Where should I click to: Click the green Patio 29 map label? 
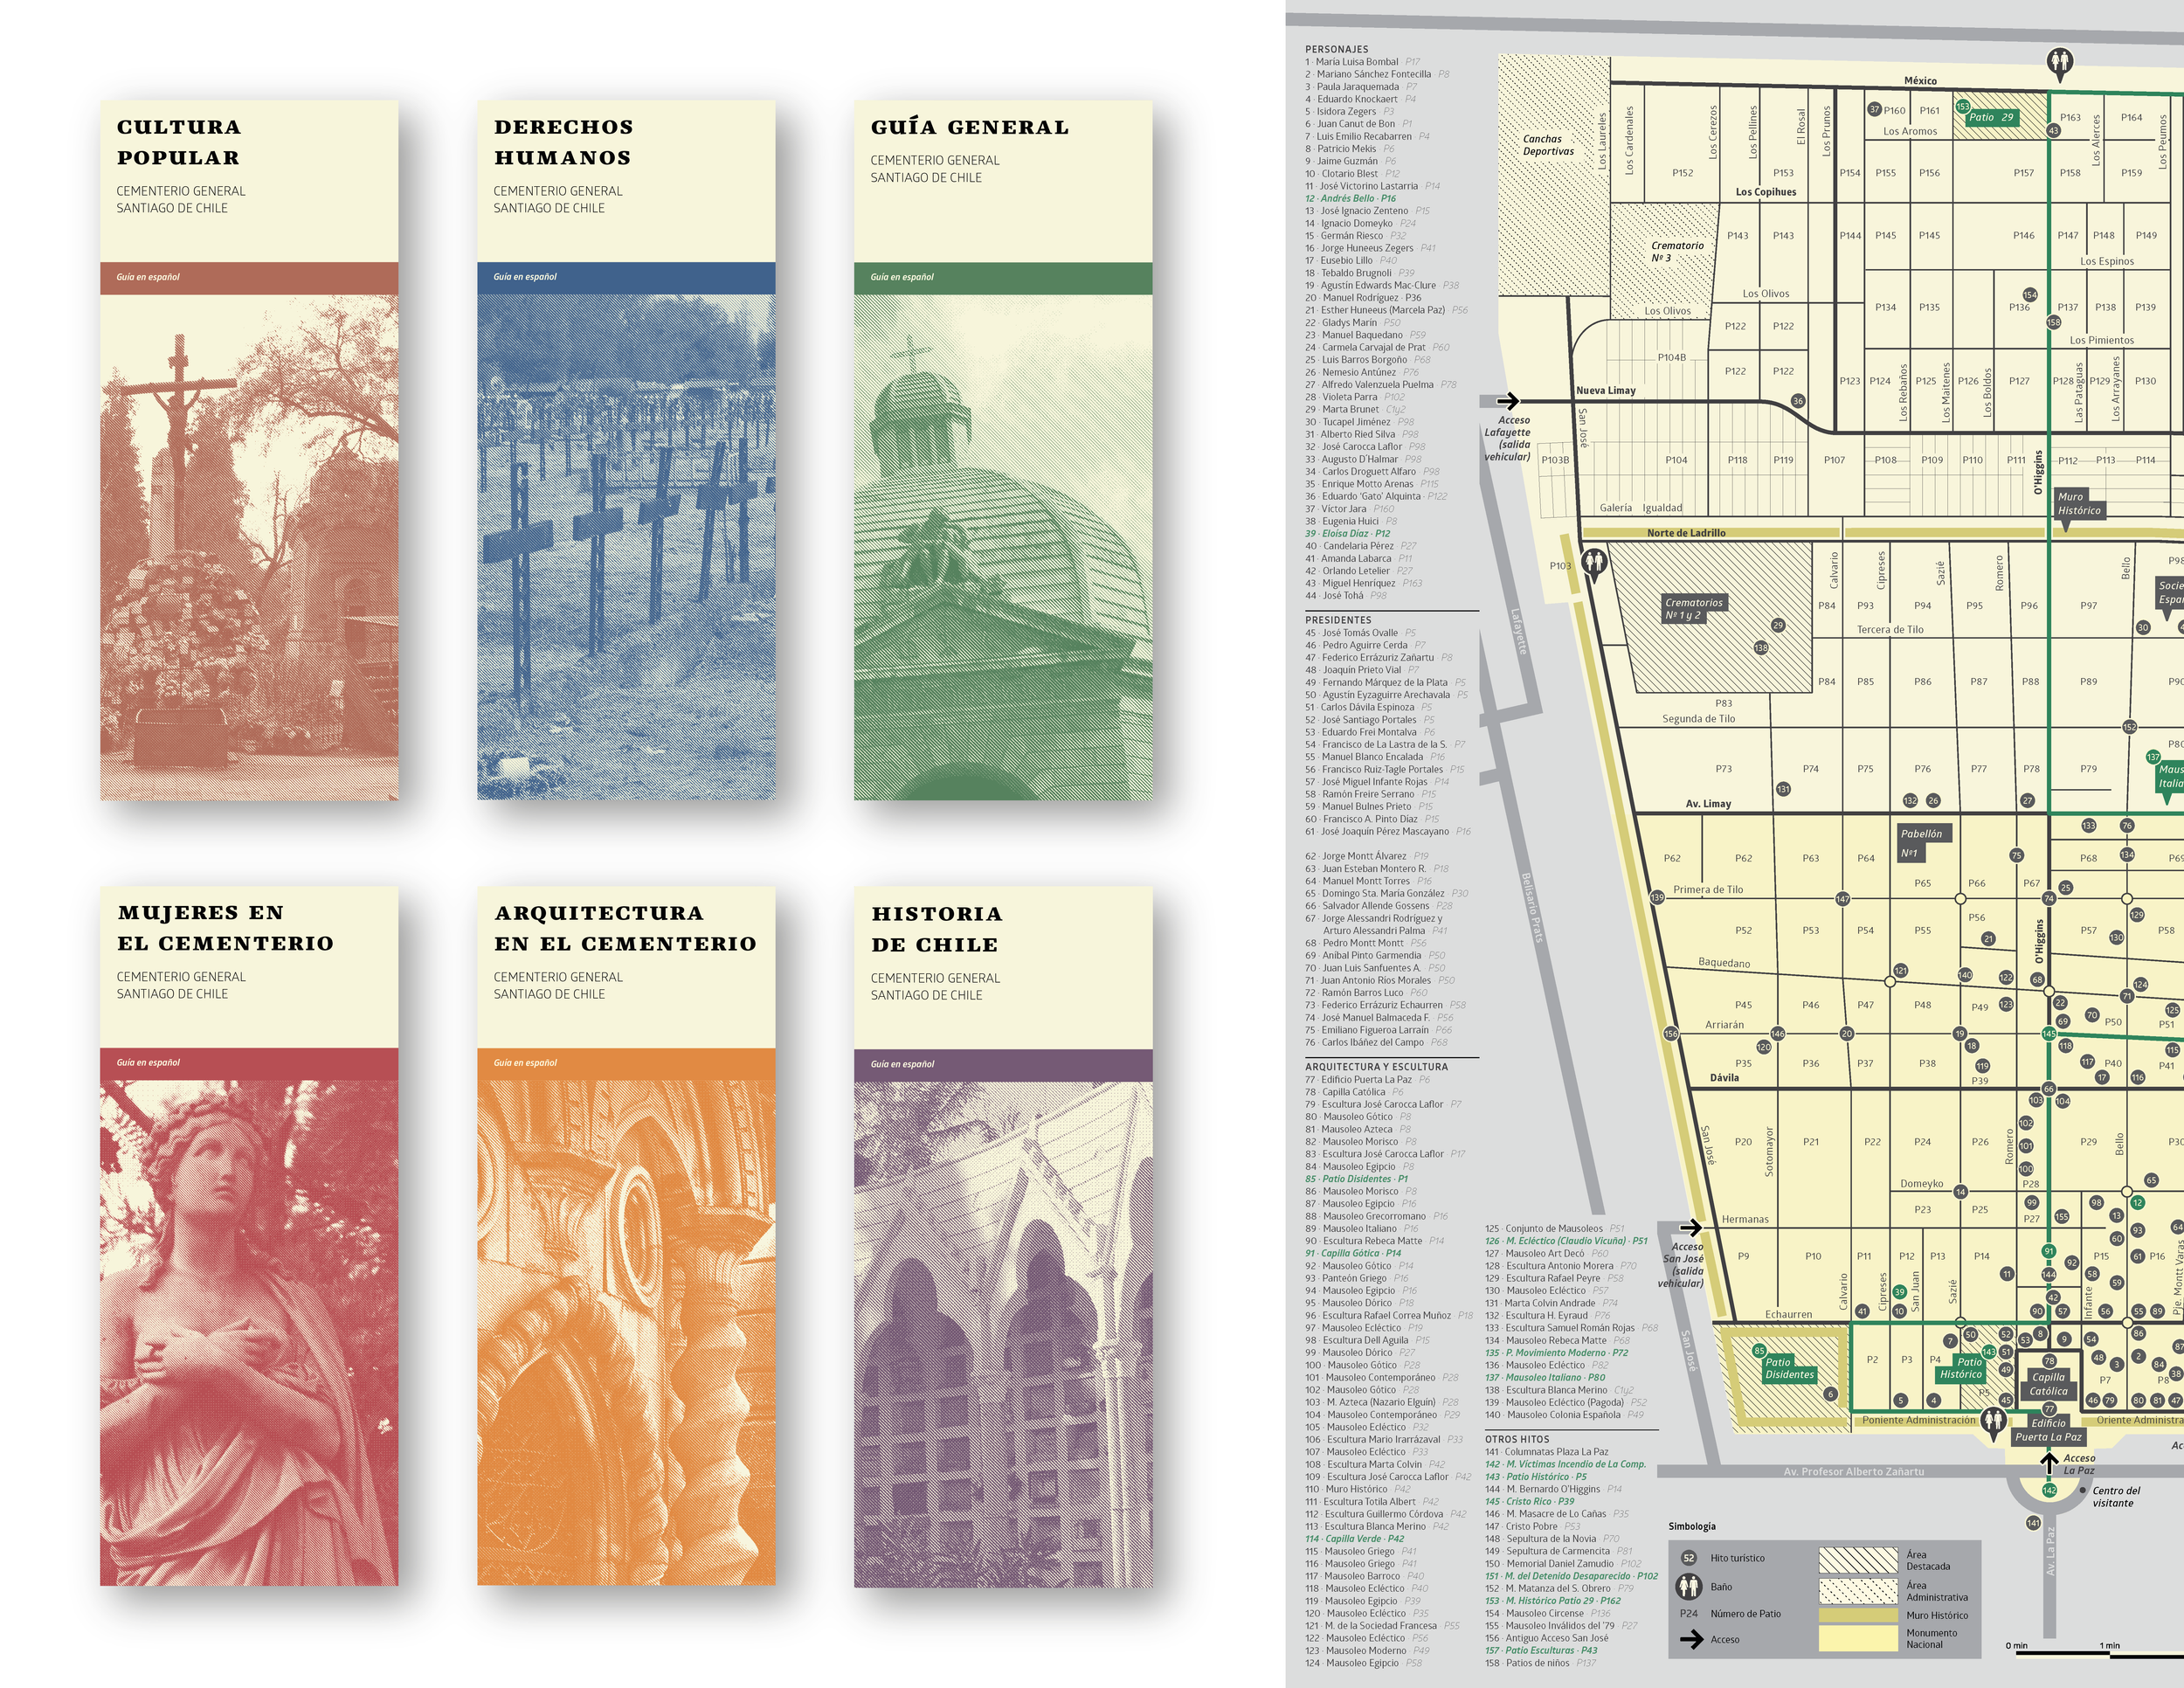[1991, 117]
